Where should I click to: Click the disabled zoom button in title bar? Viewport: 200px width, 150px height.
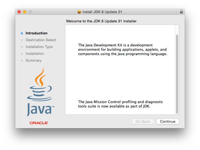[30, 12]
